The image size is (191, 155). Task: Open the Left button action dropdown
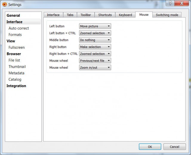(95, 26)
